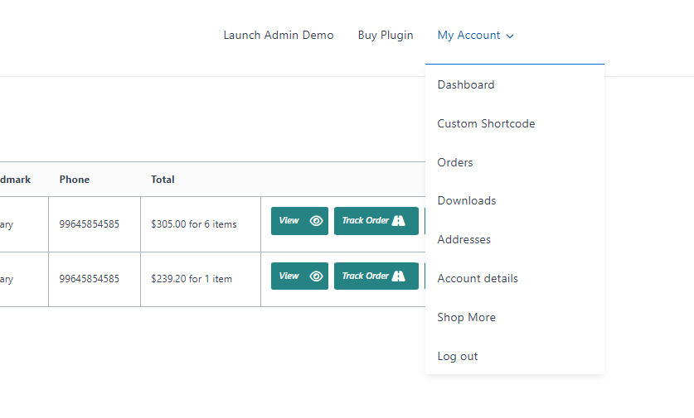Select the $239.20 for 1 item cell
694x418 pixels.
tap(192, 279)
